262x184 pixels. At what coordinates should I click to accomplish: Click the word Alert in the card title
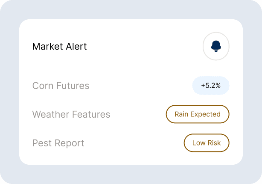(76, 46)
